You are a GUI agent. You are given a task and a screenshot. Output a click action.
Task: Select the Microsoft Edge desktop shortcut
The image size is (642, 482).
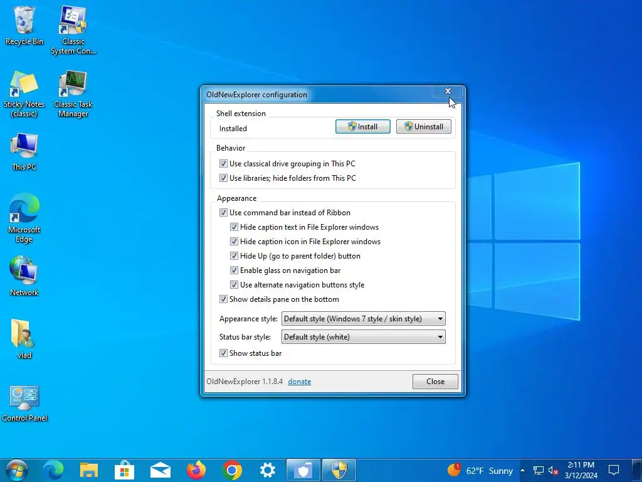[24, 219]
